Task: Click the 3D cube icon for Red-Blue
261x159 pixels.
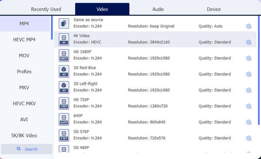Action: 64,71
